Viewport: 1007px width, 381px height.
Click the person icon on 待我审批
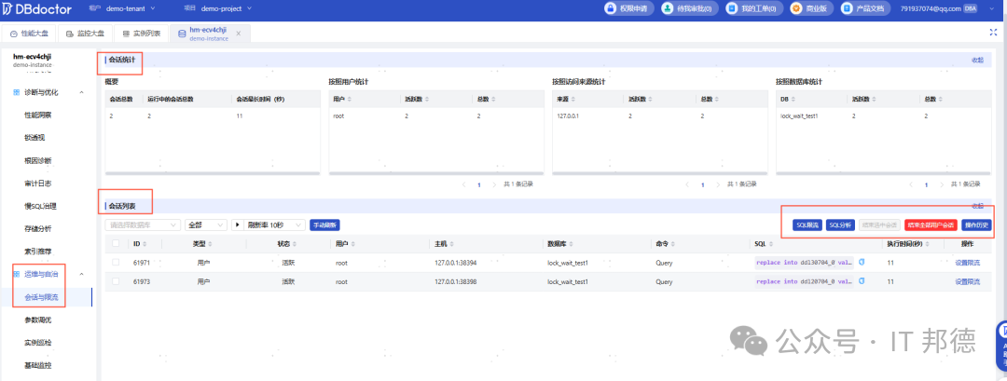coord(669,8)
